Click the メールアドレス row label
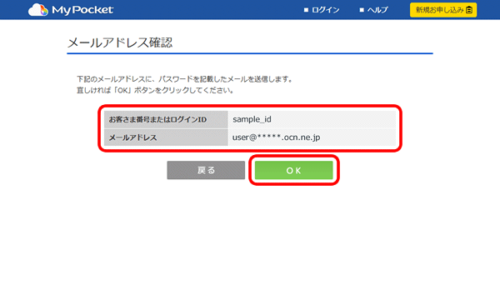This screenshot has width=500, height=300. pyautogui.click(x=132, y=137)
